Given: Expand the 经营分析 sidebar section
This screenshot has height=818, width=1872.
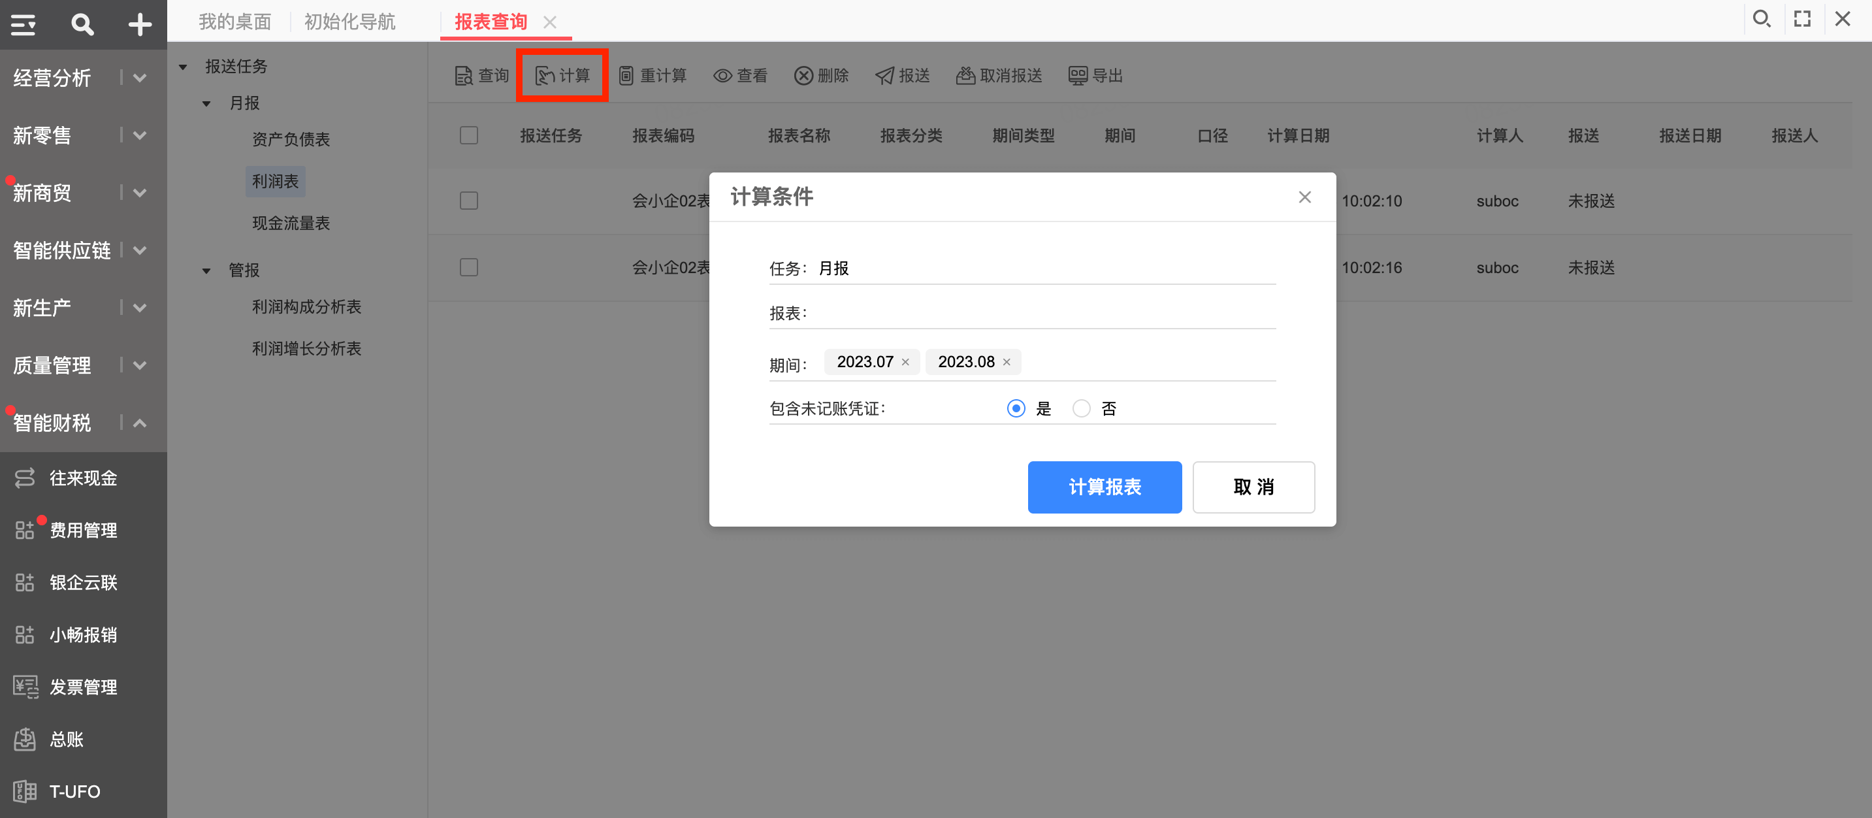Looking at the screenshot, I should click(x=140, y=78).
